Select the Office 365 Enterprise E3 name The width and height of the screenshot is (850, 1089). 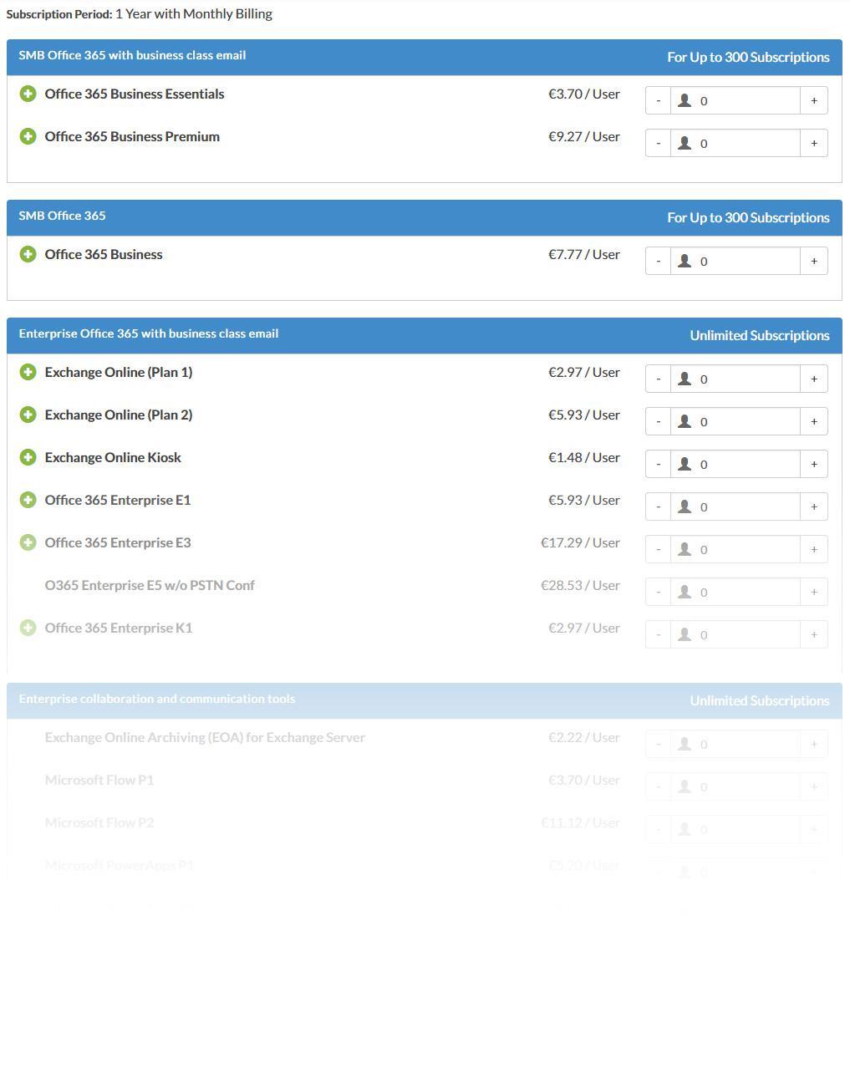pos(118,542)
